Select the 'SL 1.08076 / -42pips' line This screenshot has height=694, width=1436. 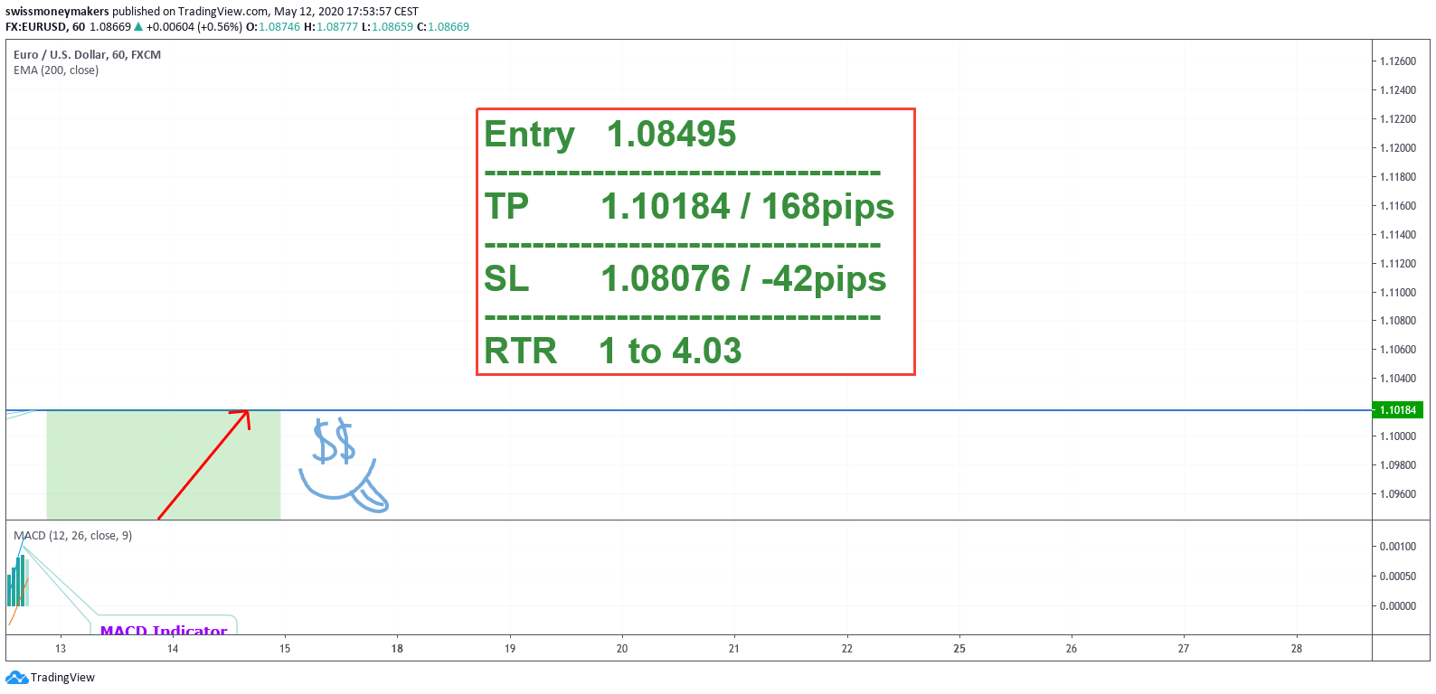tap(685, 279)
